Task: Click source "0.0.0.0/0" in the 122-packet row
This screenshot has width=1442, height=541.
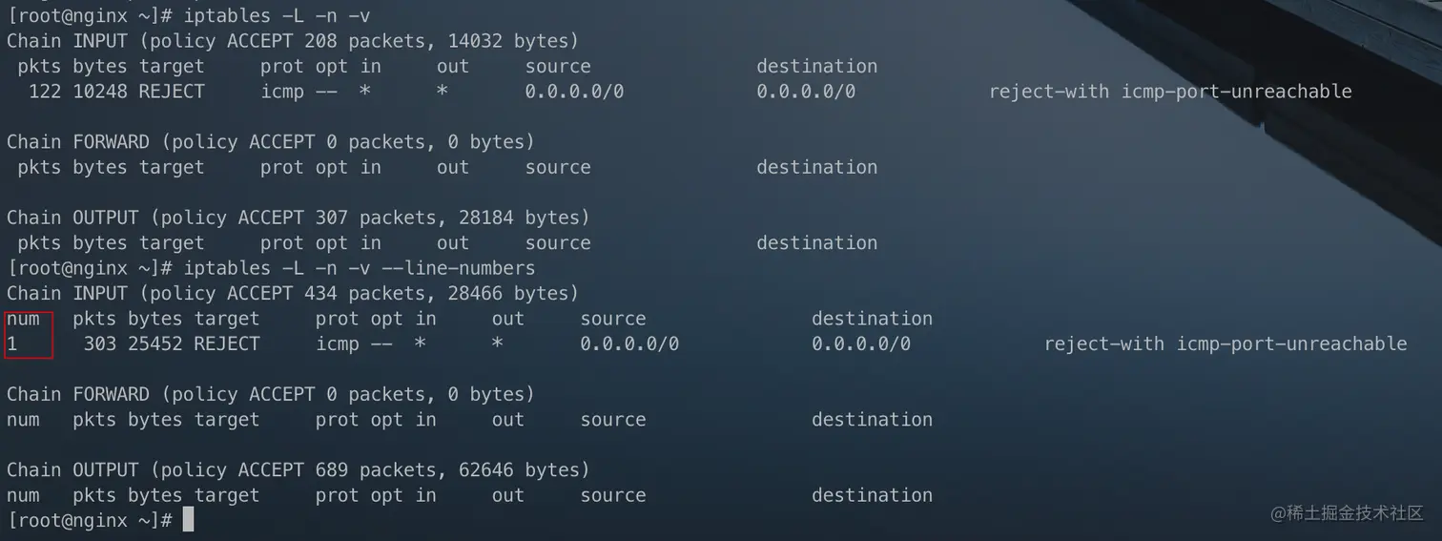Action: click(574, 92)
